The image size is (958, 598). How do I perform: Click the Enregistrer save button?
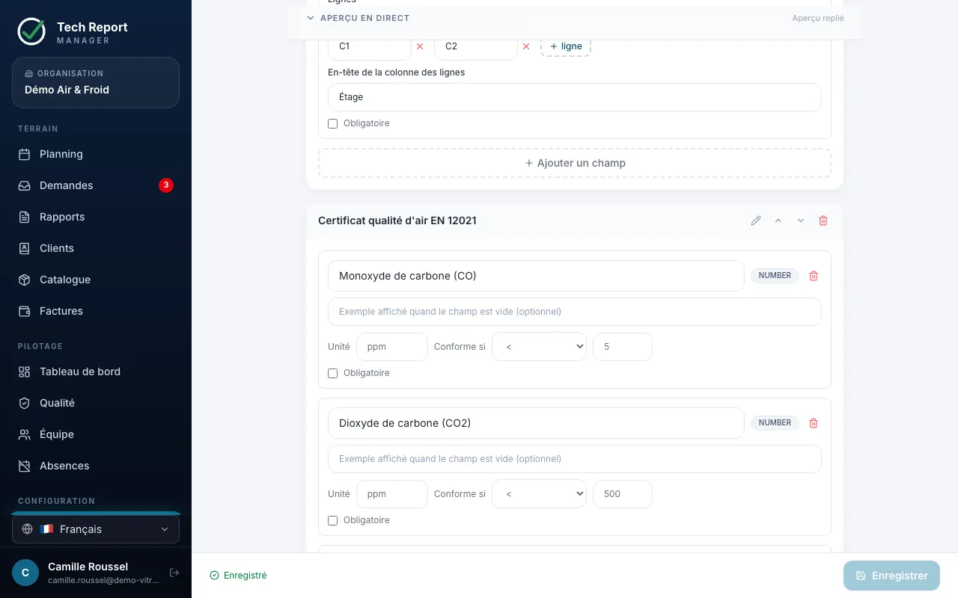891,576
